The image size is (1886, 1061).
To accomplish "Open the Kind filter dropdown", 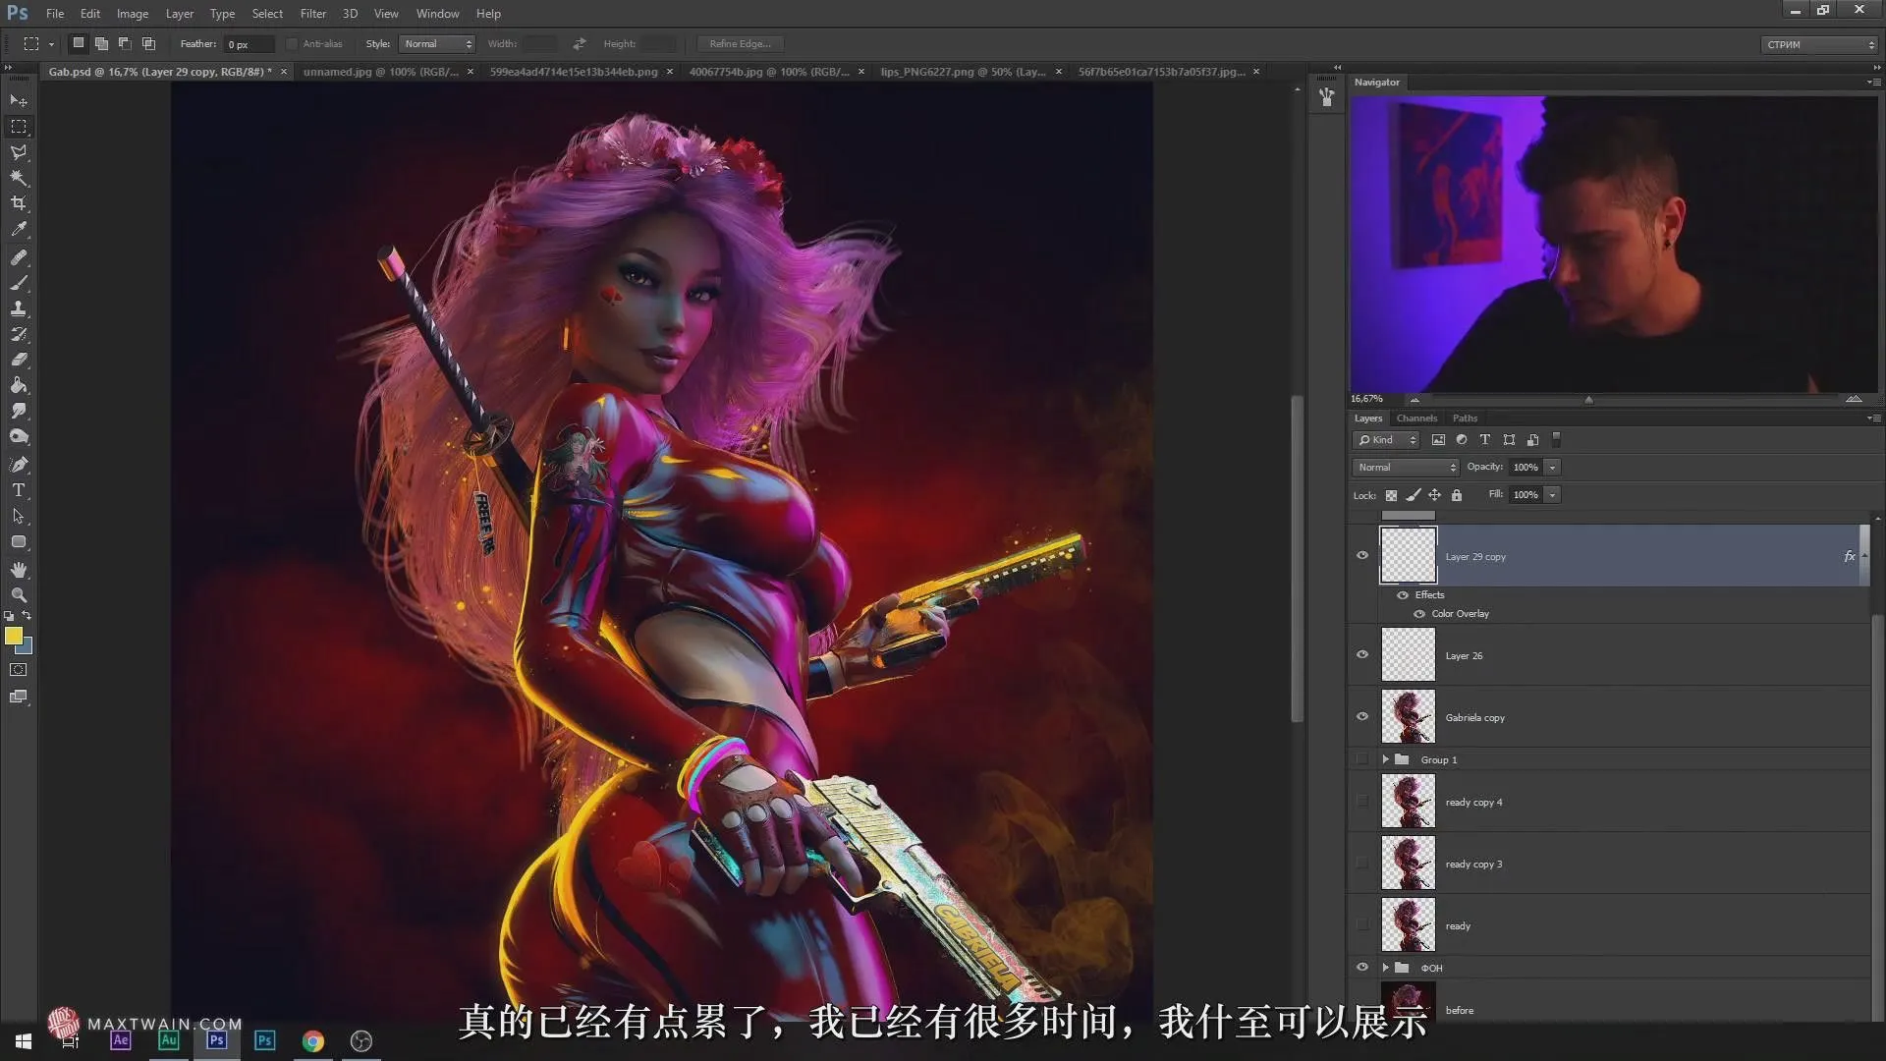I will (x=1386, y=440).
